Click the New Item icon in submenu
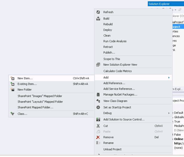Screen dimensions: 184x157 12,78
